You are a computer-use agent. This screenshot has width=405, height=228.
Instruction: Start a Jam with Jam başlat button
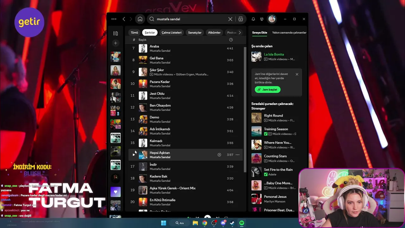point(268,90)
